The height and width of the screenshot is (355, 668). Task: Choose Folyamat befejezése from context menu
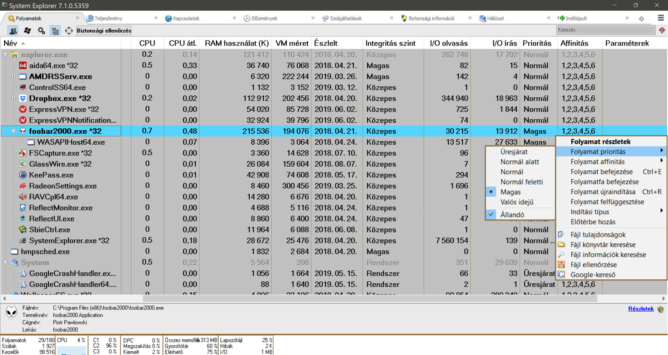[611, 172]
